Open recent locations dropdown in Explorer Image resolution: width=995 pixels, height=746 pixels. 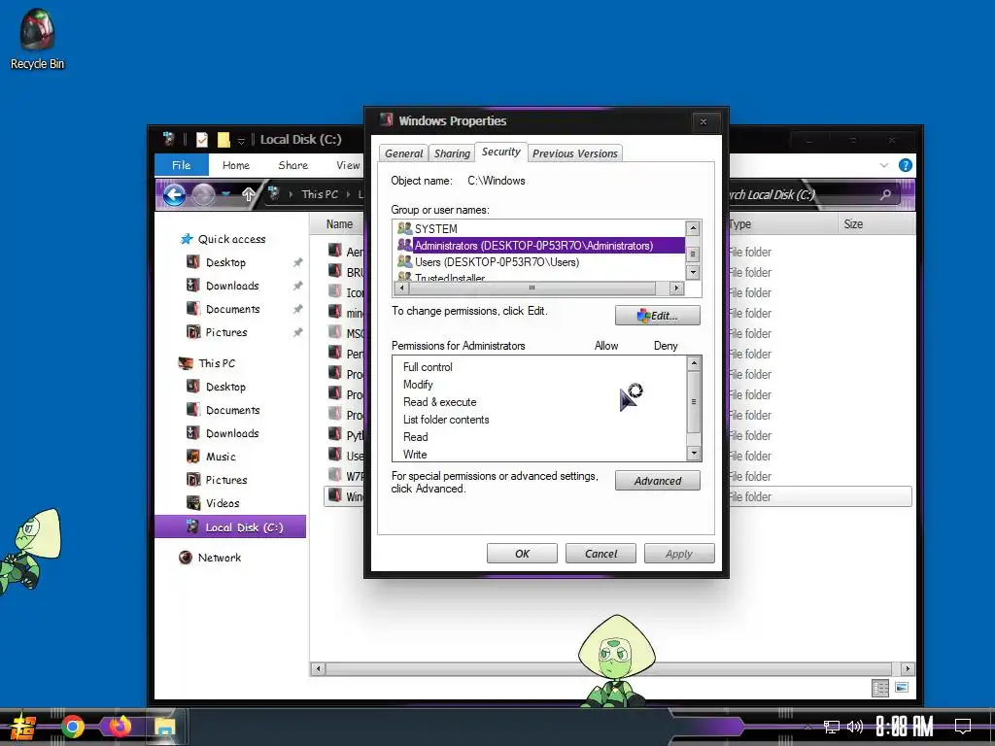225,194
